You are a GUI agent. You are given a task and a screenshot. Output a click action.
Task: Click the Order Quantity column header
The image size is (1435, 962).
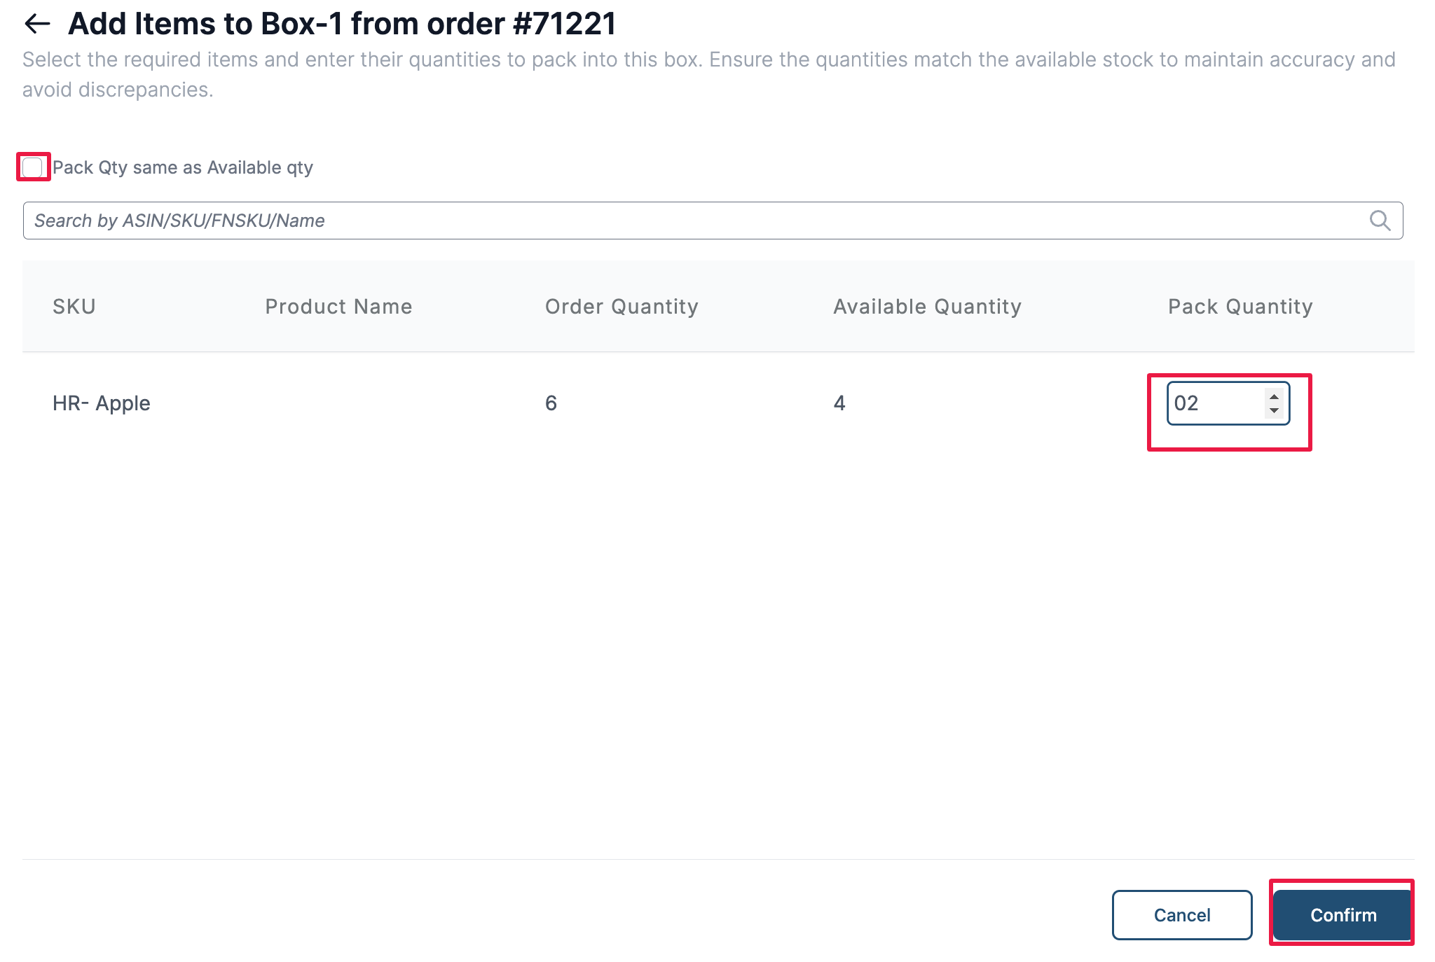coord(622,307)
